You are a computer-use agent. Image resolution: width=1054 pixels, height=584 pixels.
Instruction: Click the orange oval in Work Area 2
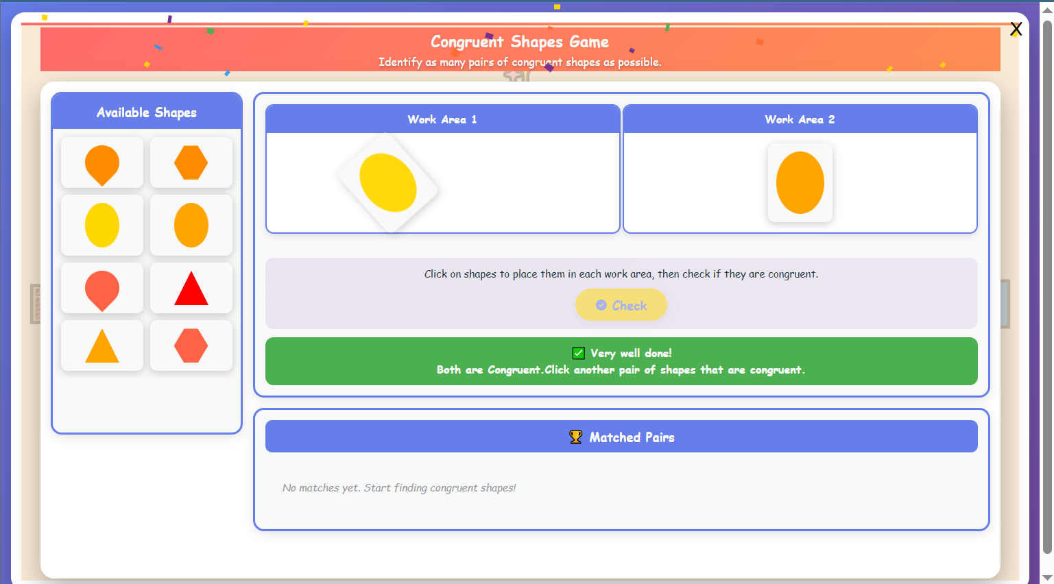pos(800,183)
